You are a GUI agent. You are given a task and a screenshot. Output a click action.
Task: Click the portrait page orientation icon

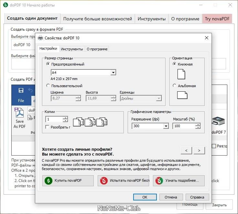[x=181, y=74]
